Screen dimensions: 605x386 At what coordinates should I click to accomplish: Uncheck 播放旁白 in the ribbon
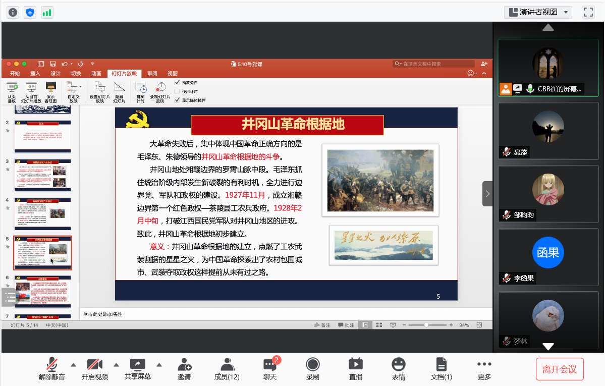(178, 82)
